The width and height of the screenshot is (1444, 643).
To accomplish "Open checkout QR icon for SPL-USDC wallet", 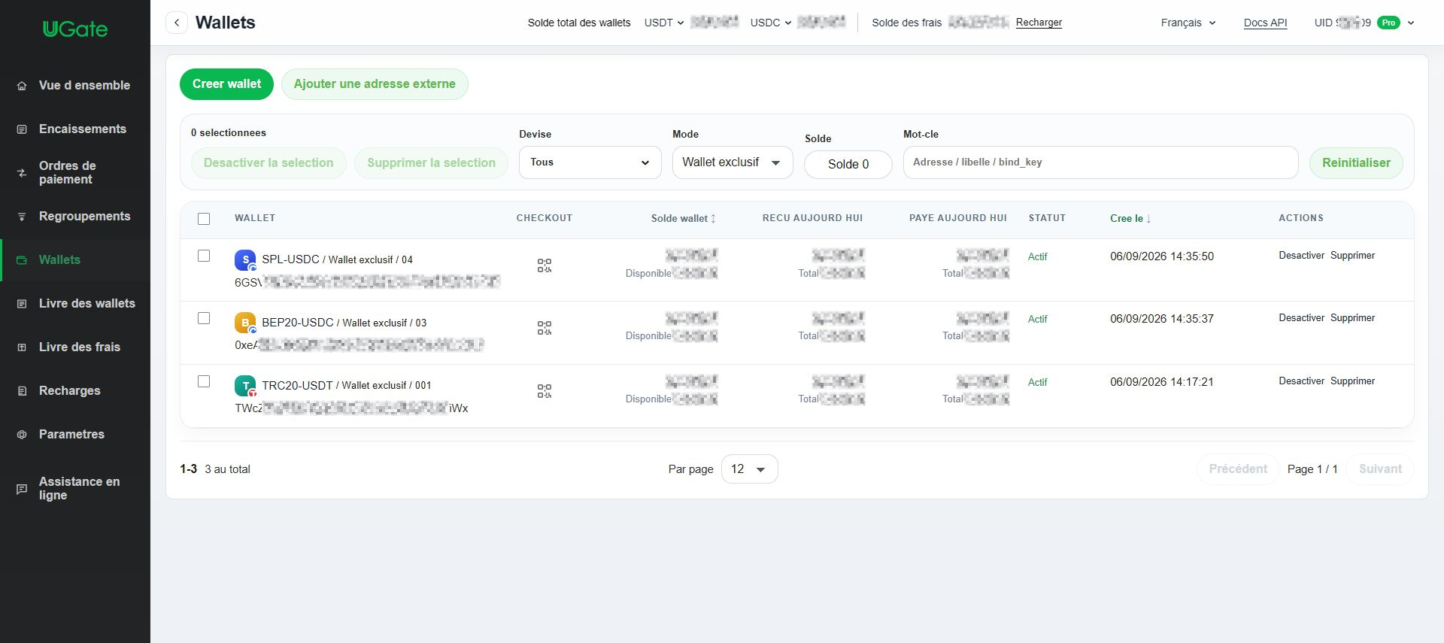I will point(545,265).
